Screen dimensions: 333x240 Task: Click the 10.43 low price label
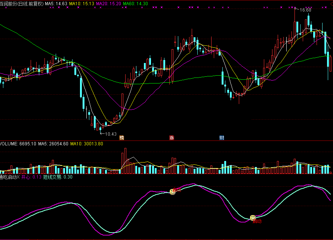[111, 134]
